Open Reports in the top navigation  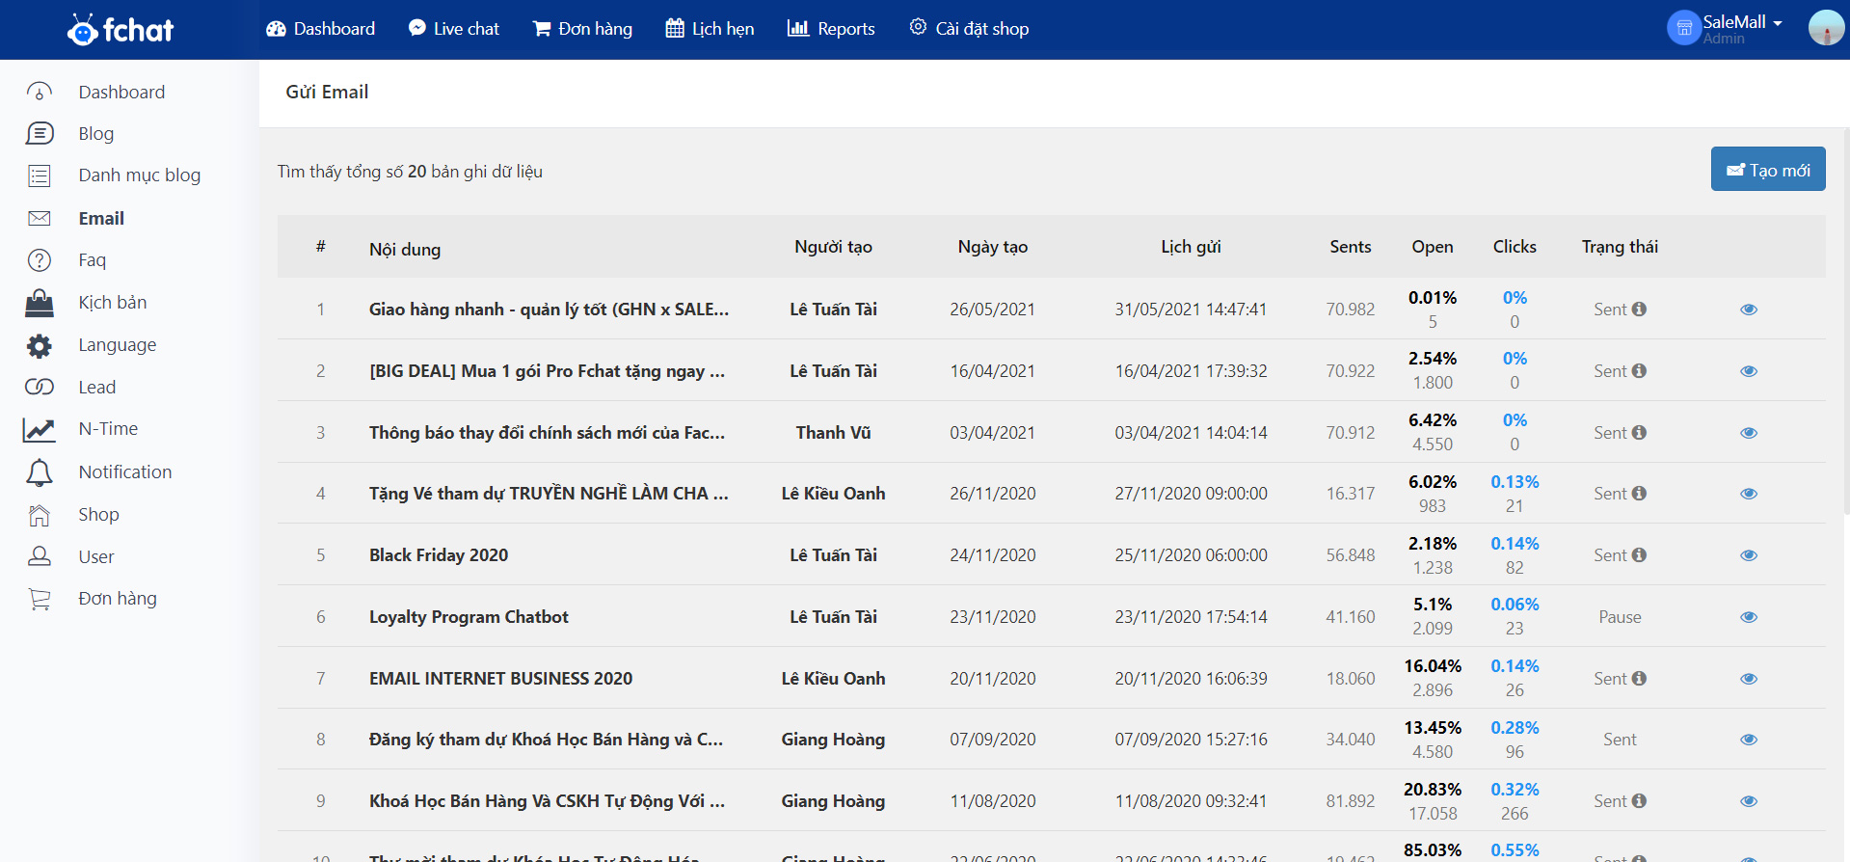tap(831, 29)
